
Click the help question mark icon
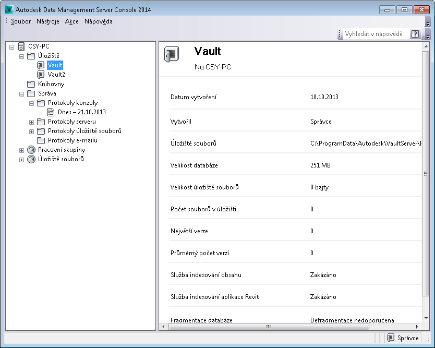pyautogui.click(x=415, y=34)
